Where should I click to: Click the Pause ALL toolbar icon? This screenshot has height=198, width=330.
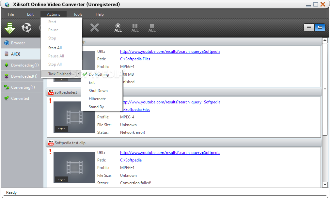(x=135, y=28)
